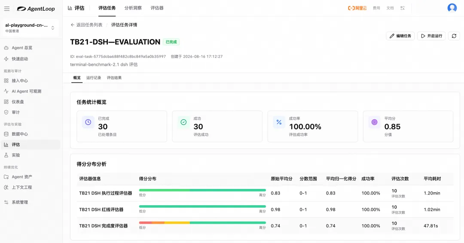Click the 数据中心 database icon

[6, 134]
